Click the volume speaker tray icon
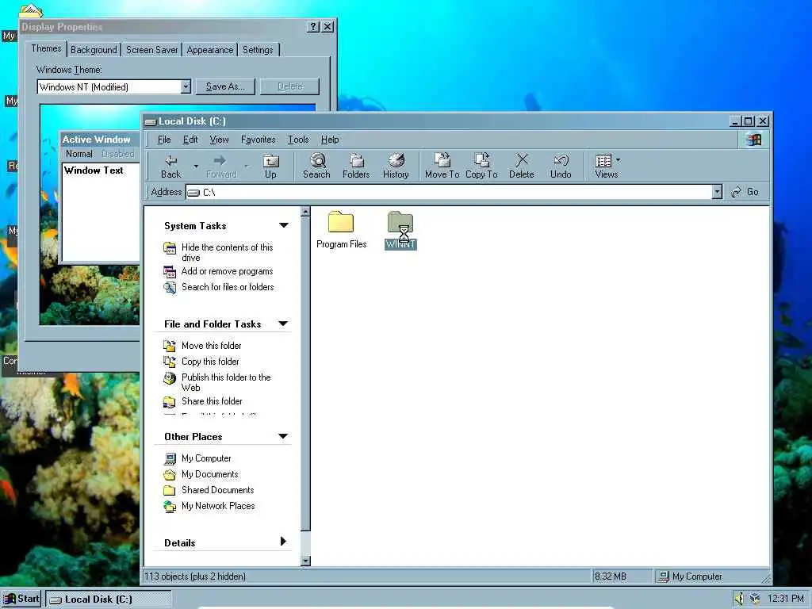812x609 pixels. tap(740, 599)
